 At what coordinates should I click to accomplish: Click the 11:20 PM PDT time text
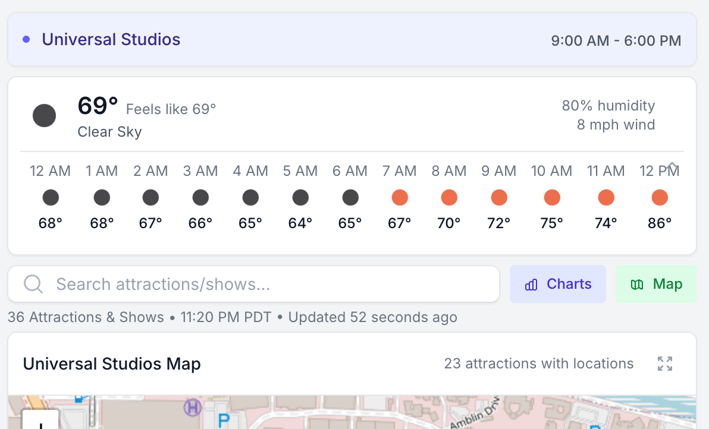pyautogui.click(x=225, y=317)
